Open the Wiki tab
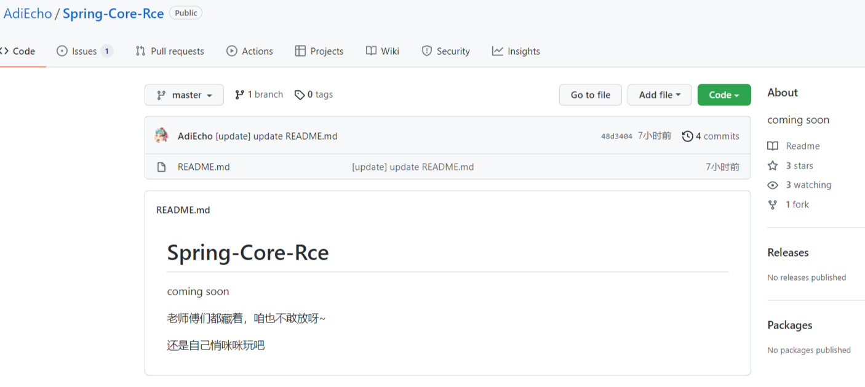Screen dimensions: 865x387 point(383,51)
